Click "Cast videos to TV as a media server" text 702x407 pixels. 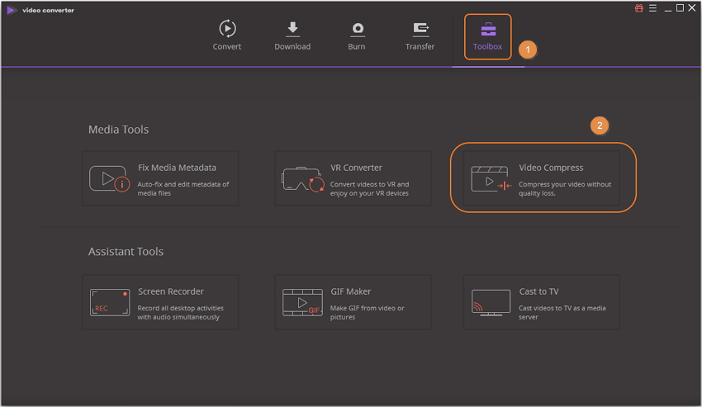[562, 313]
